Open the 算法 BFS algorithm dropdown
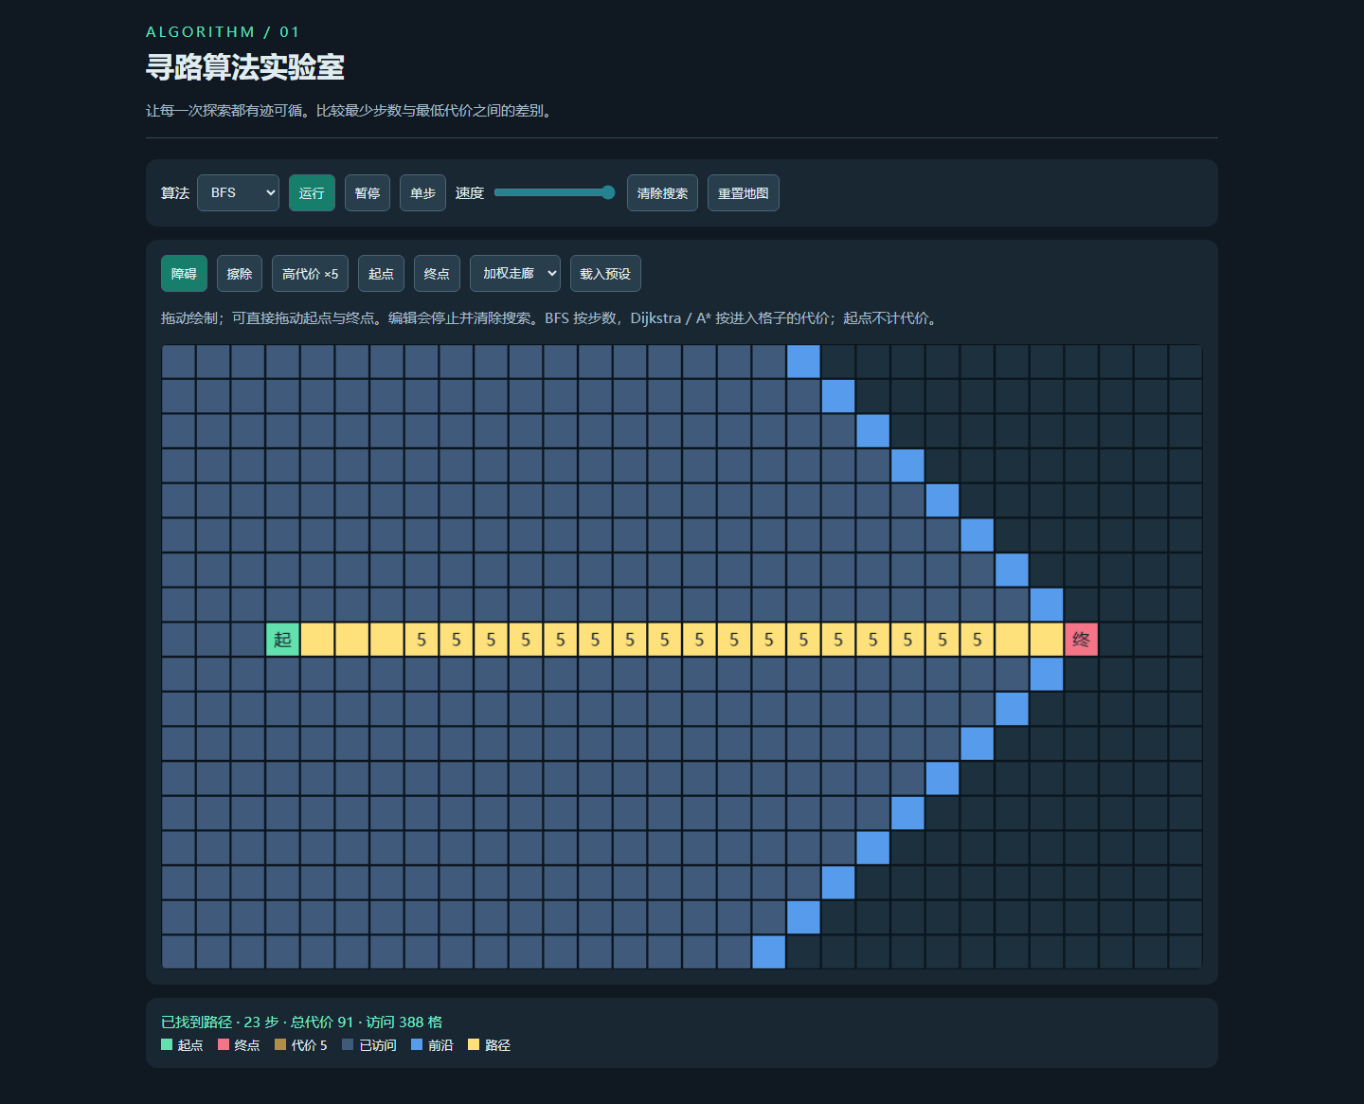This screenshot has height=1104, width=1364. click(238, 193)
